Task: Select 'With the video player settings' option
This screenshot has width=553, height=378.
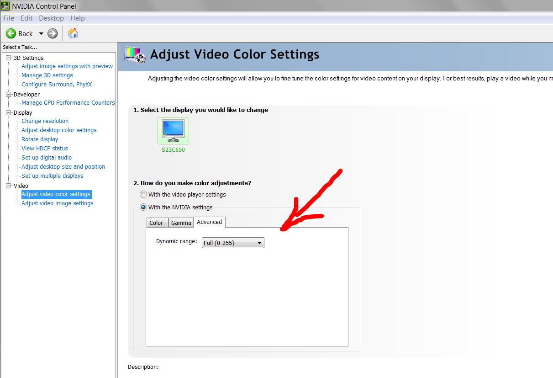Action: pyautogui.click(x=144, y=194)
